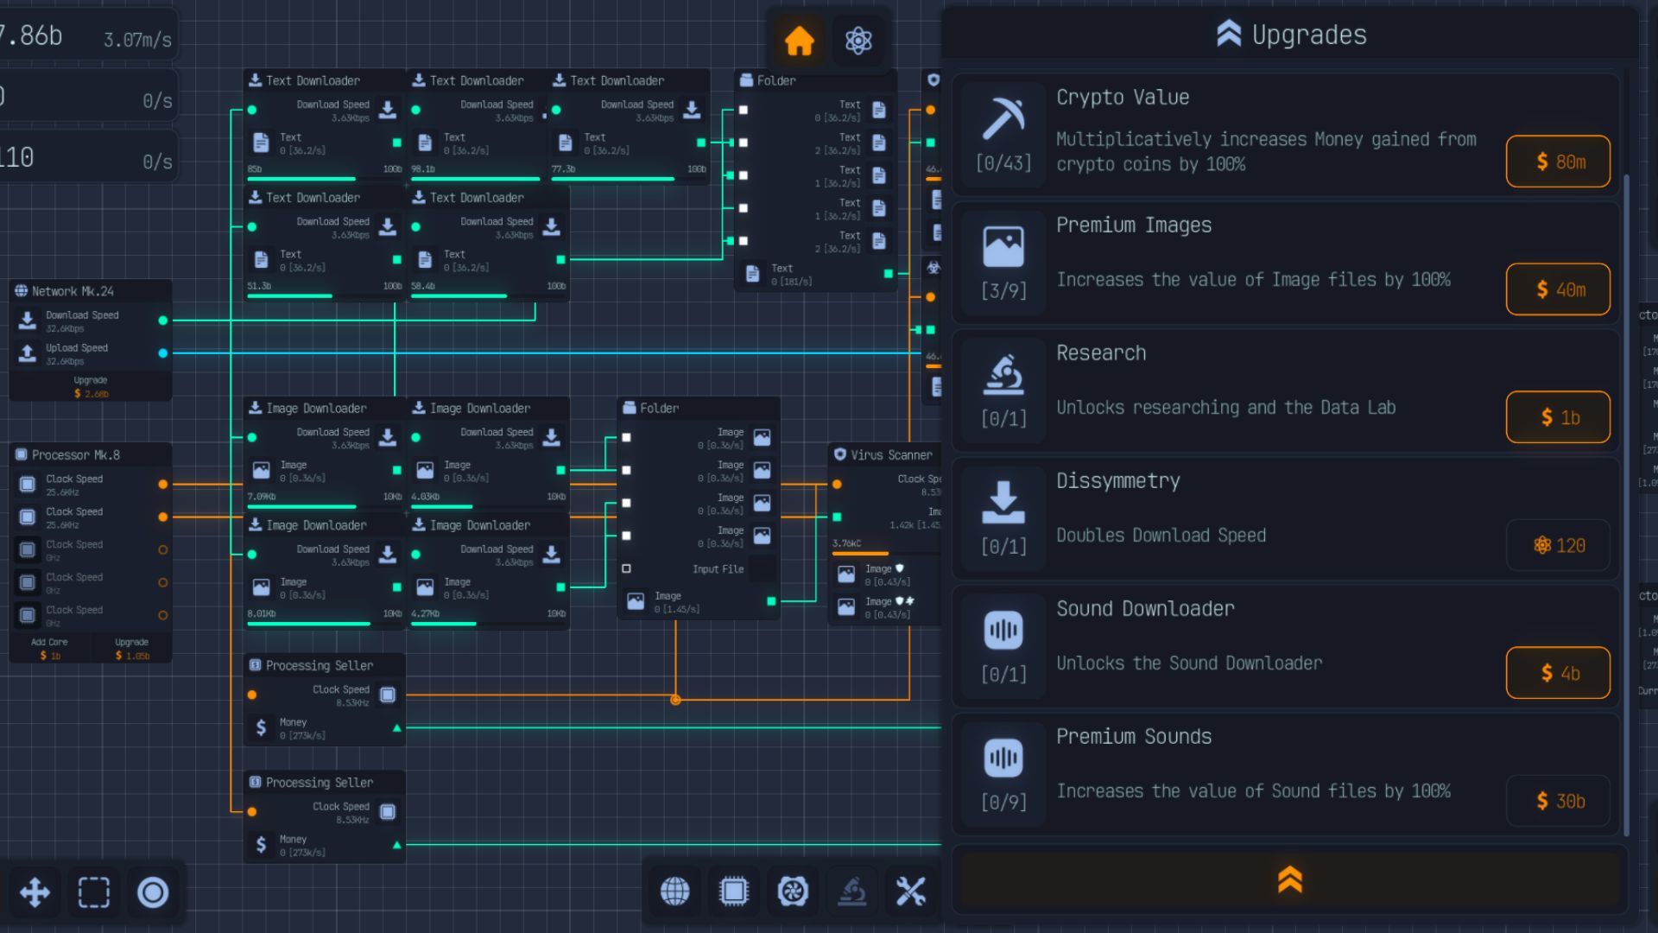Open the globe network menu
Screen dimensions: 1658x933
(674, 891)
